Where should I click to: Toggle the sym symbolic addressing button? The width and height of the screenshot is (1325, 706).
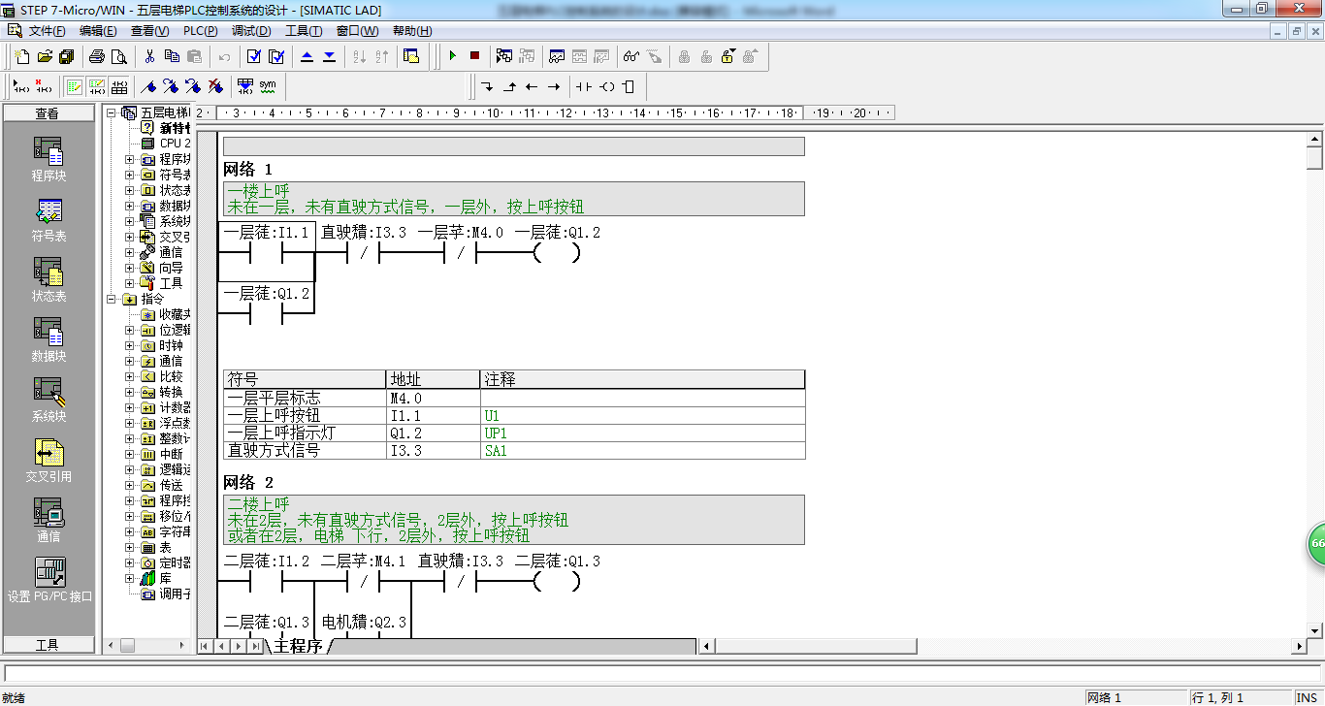[268, 86]
